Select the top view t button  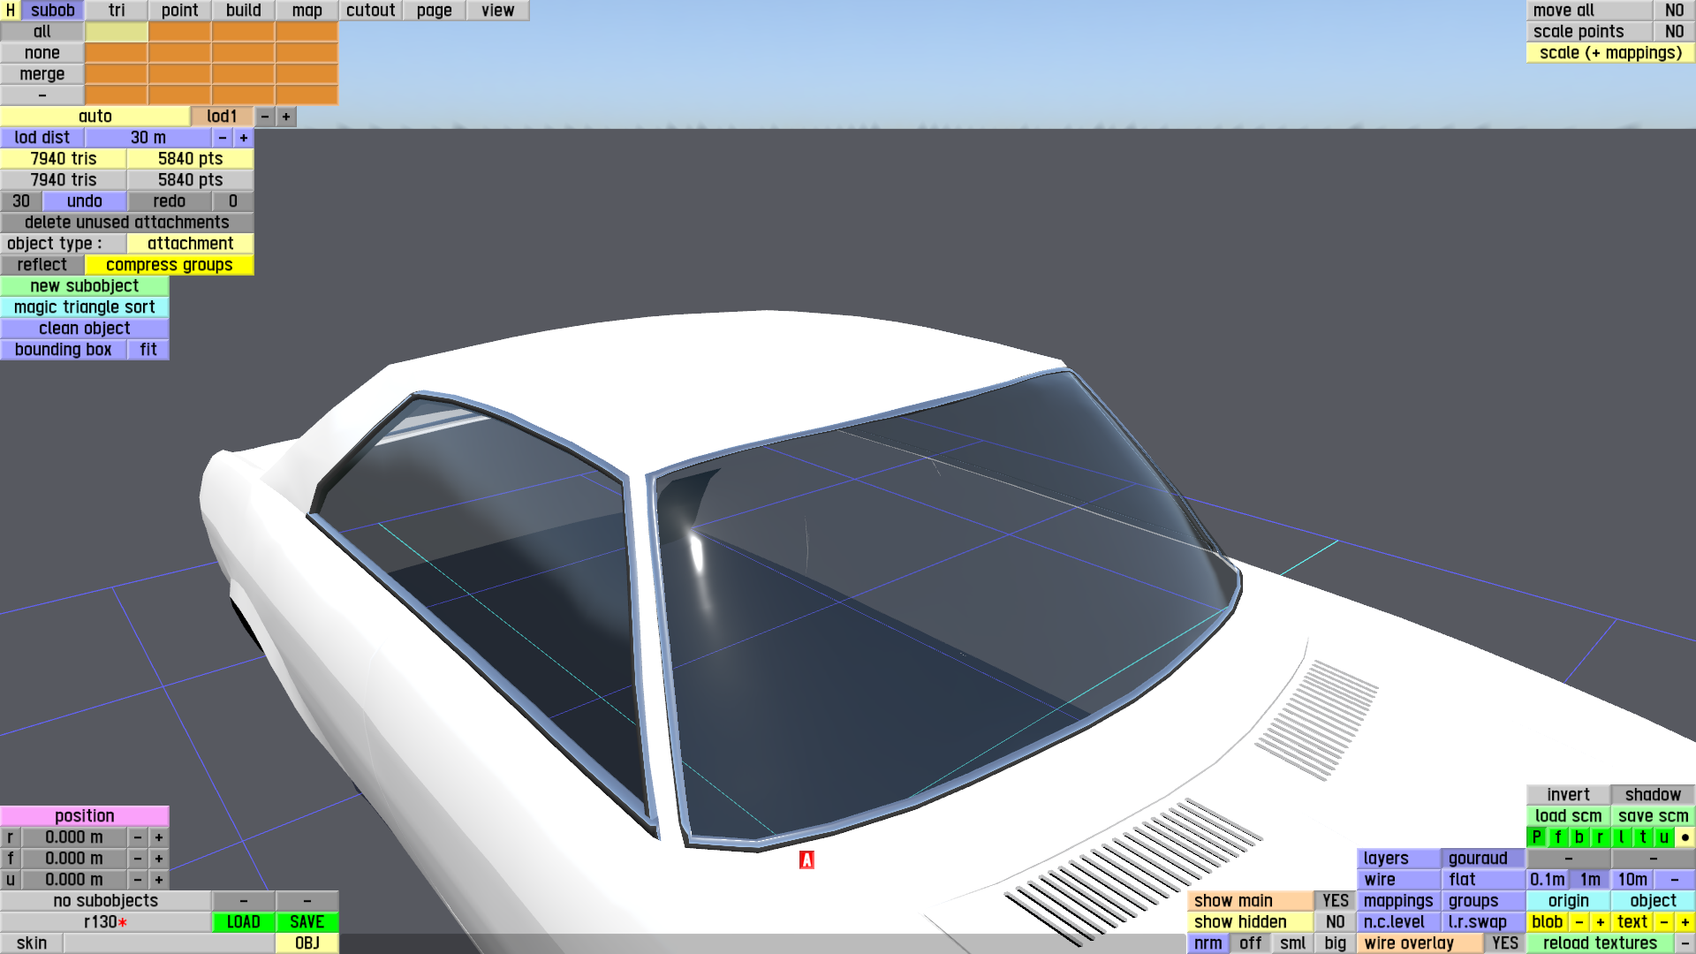click(x=1642, y=837)
